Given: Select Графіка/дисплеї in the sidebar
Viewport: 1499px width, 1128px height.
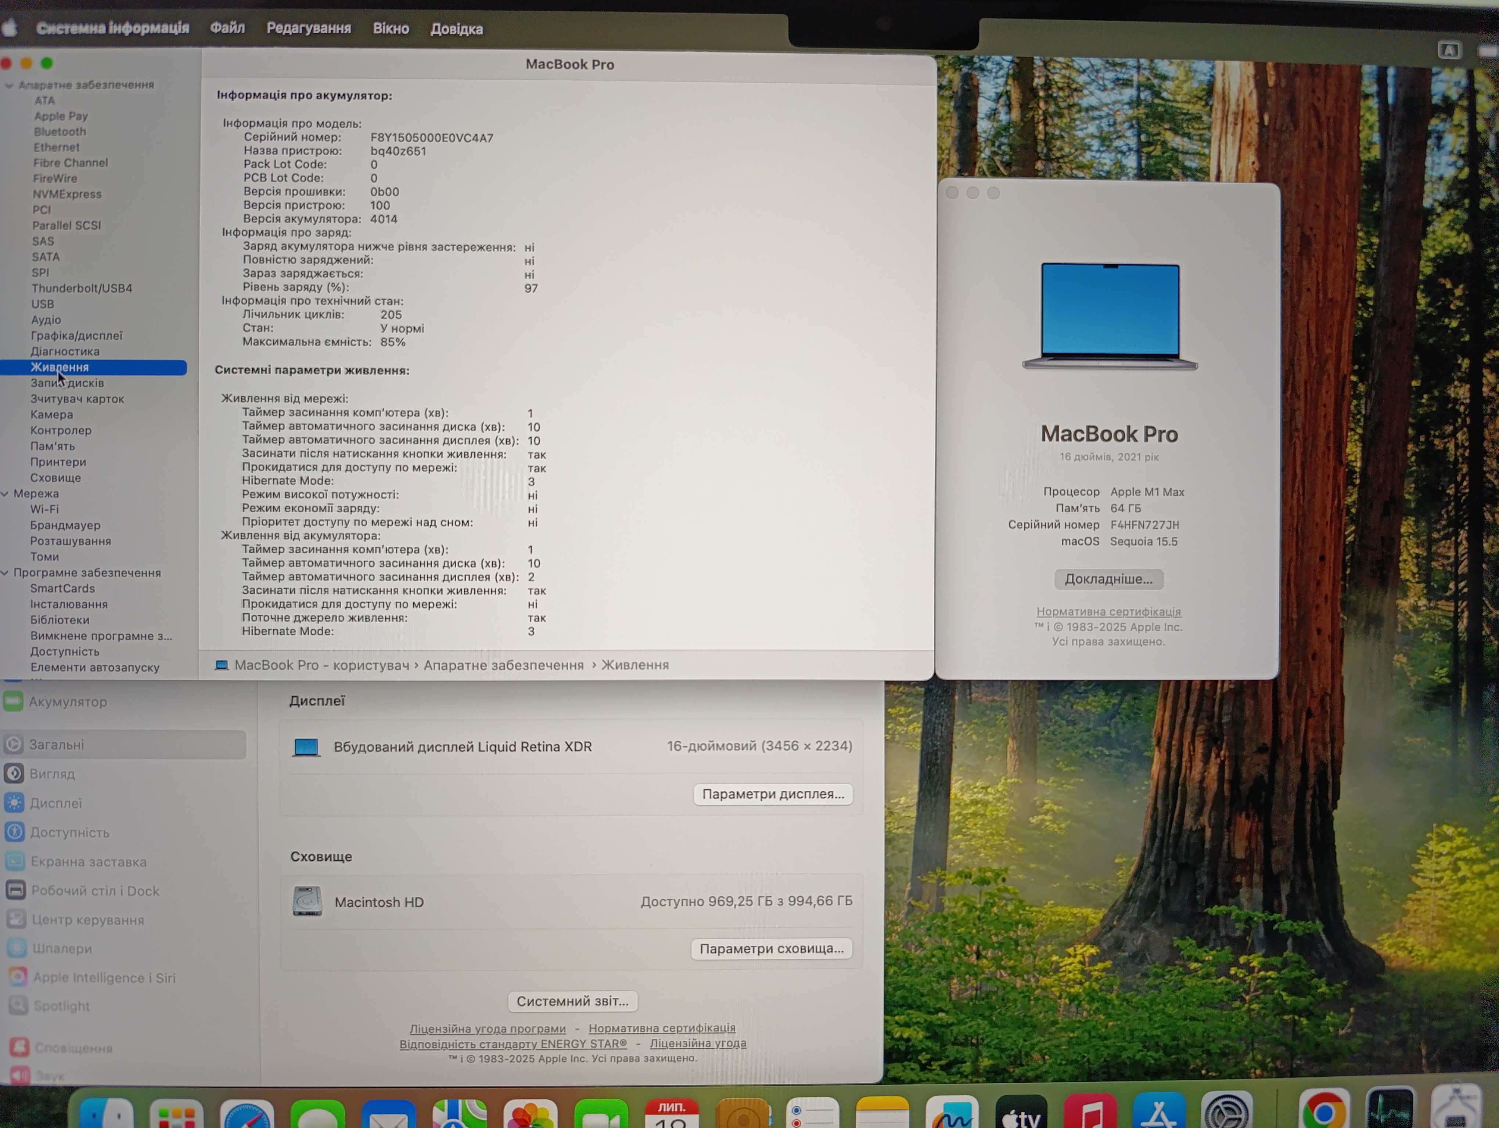Looking at the screenshot, I should click(76, 335).
